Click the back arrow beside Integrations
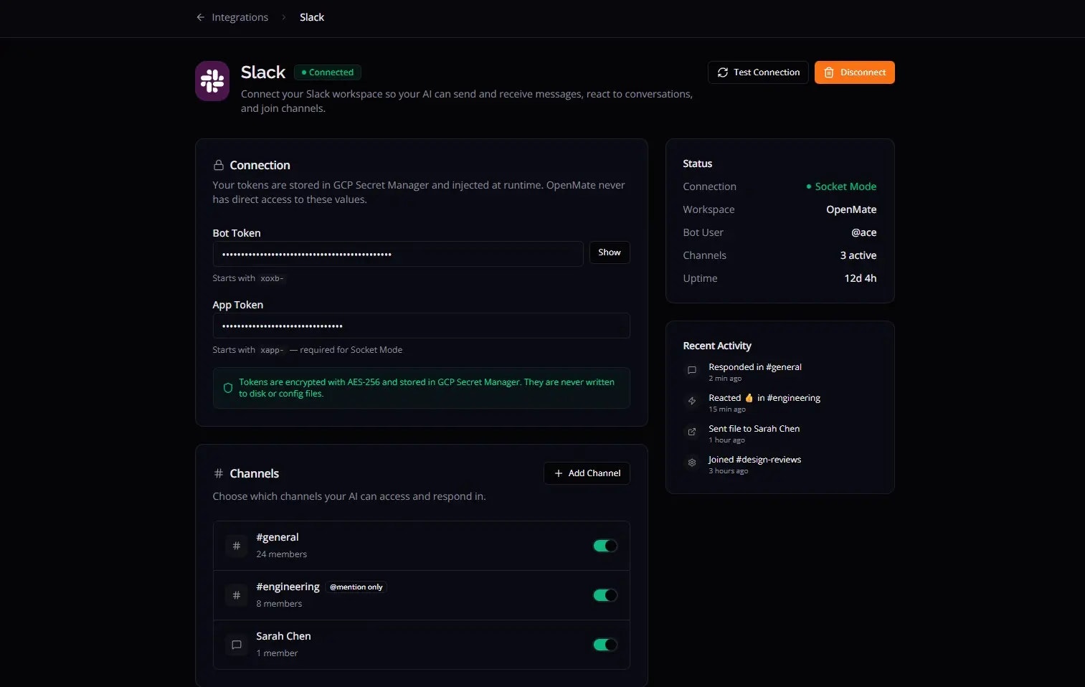 [200, 17]
